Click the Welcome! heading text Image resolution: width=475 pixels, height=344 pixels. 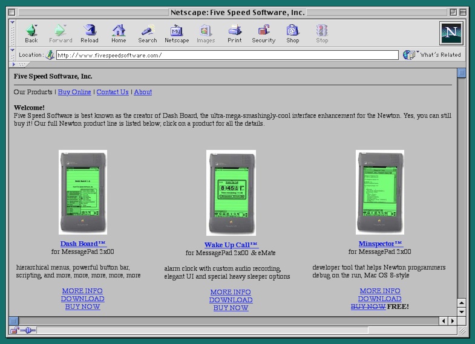point(29,108)
